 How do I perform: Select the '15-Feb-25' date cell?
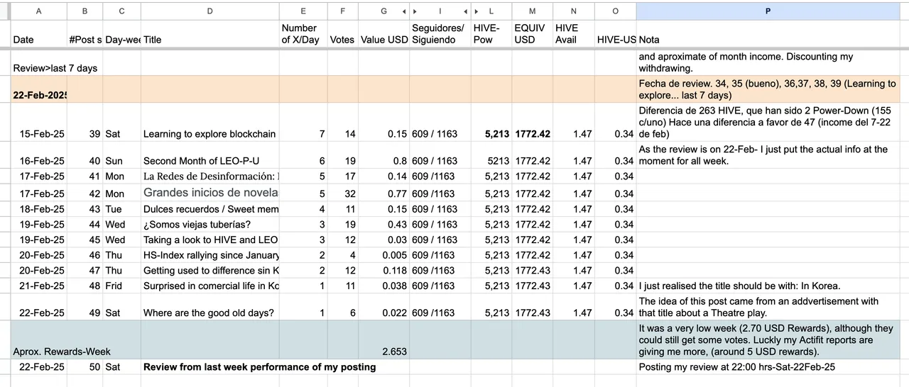pyautogui.click(x=38, y=122)
